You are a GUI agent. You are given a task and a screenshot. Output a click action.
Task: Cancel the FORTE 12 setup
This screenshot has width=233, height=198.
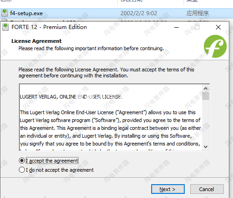[x=207, y=189]
